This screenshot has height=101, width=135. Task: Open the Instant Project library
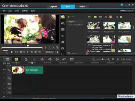click(x=63, y=23)
